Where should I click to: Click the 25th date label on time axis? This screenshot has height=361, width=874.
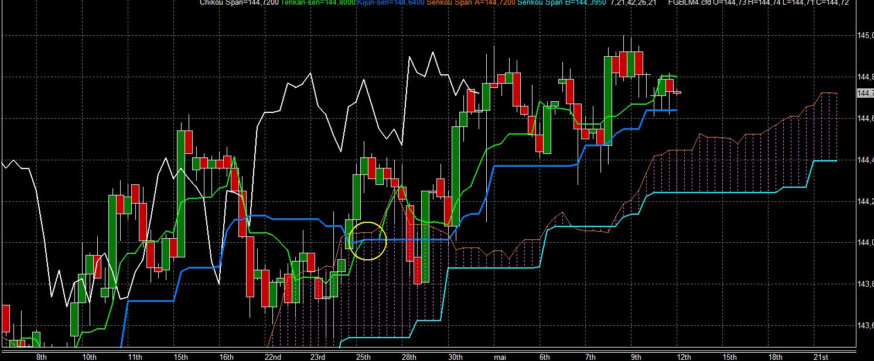[x=364, y=356]
